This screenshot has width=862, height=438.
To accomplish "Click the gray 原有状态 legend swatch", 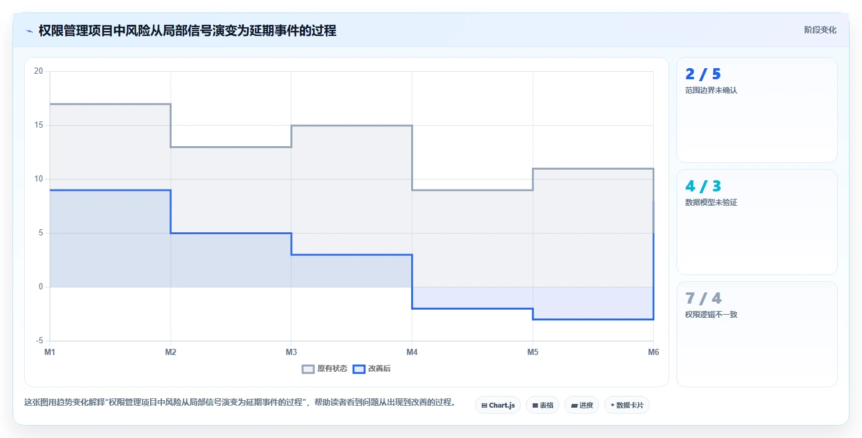I will point(308,369).
